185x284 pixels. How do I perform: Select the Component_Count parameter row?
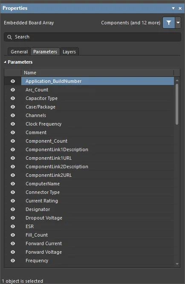coord(98,141)
